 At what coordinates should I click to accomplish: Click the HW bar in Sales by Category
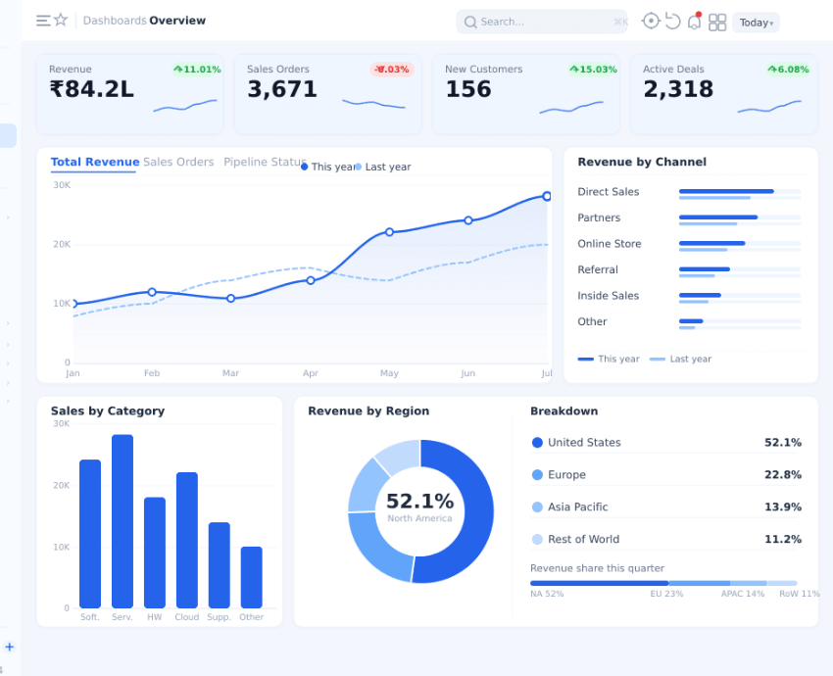point(155,553)
